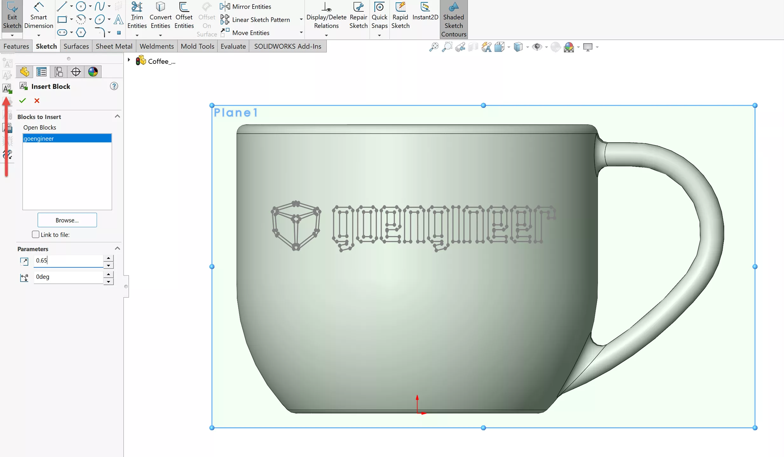Screen dimensions: 784x457
Task: Open the Trim Entities tool
Action: pyautogui.click(x=137, y=15)
